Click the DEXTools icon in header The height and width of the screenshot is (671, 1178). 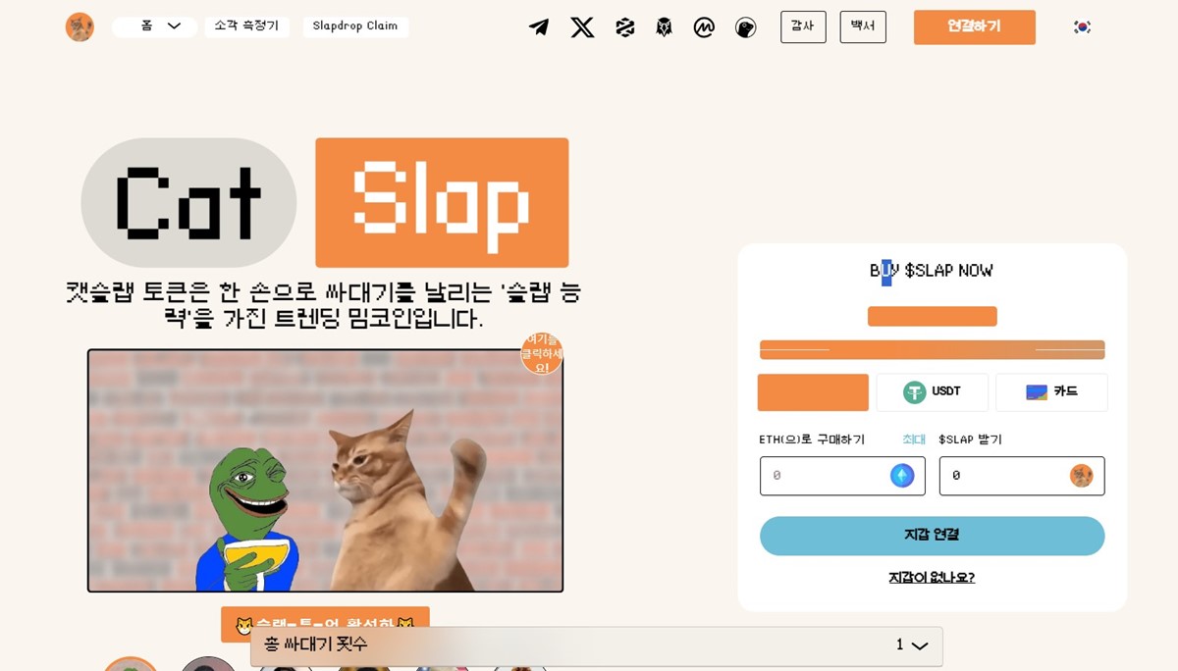[x=624, y=27]
